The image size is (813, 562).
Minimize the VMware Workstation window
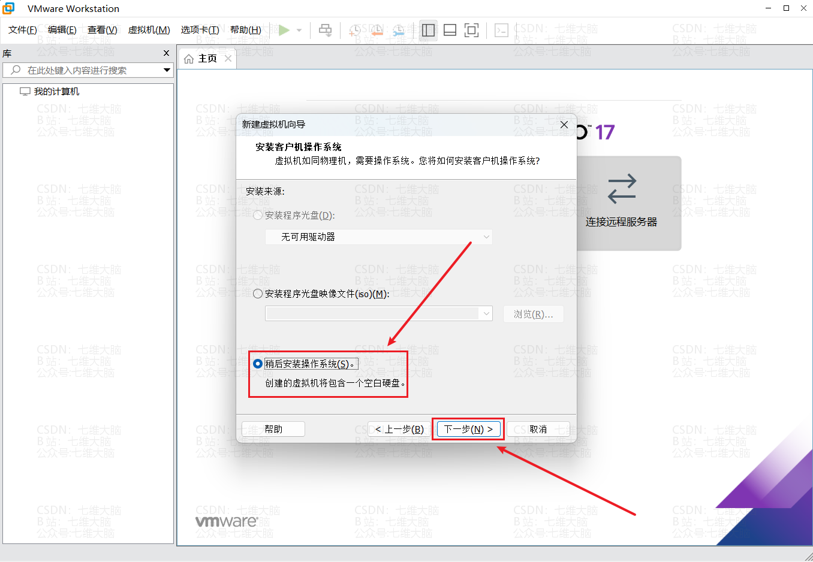(x=769, y=8)
